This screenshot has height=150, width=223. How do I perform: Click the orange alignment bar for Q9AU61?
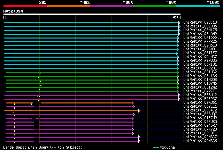[x=70, y=103]
